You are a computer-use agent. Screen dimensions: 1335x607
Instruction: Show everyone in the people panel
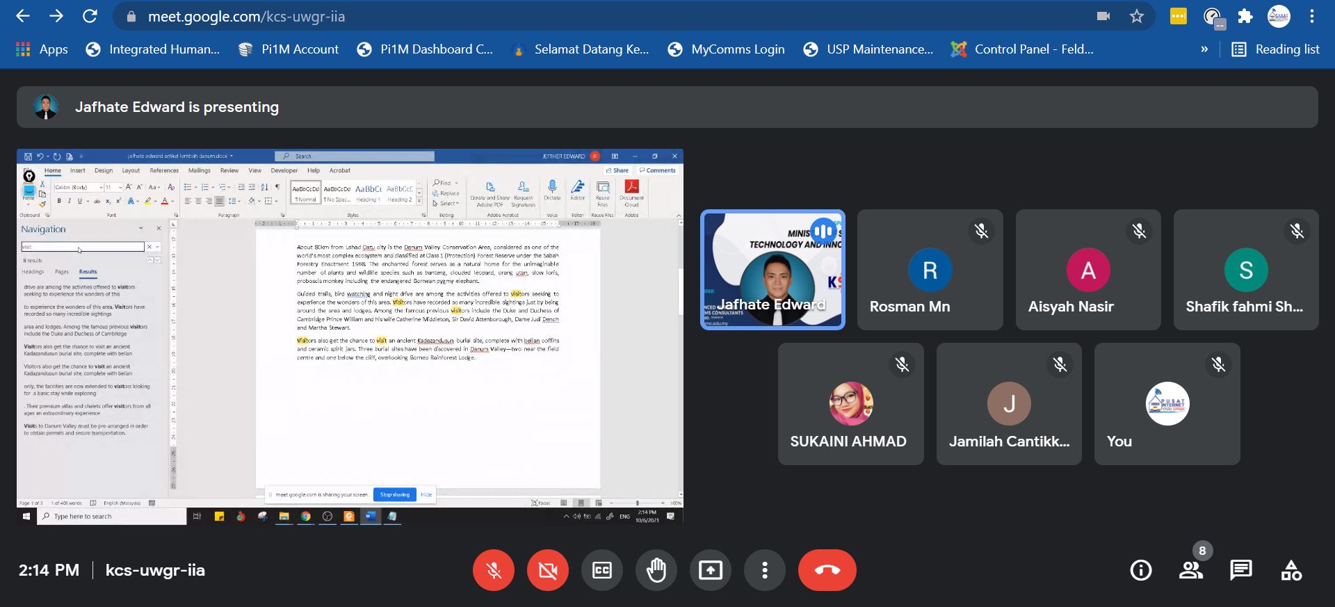1191,570
